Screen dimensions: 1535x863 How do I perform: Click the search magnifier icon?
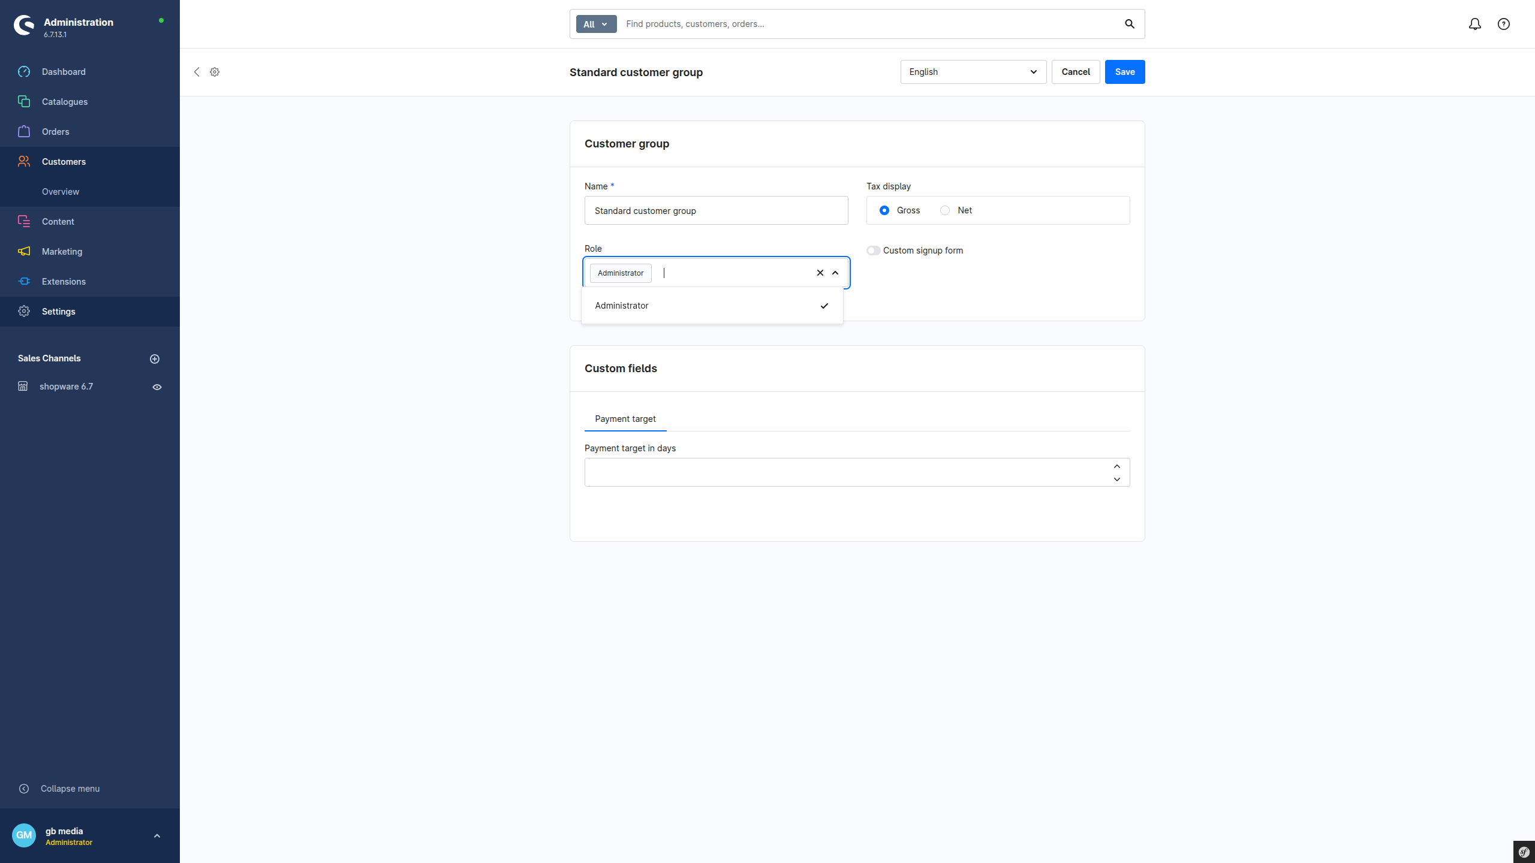point(1130,24)
